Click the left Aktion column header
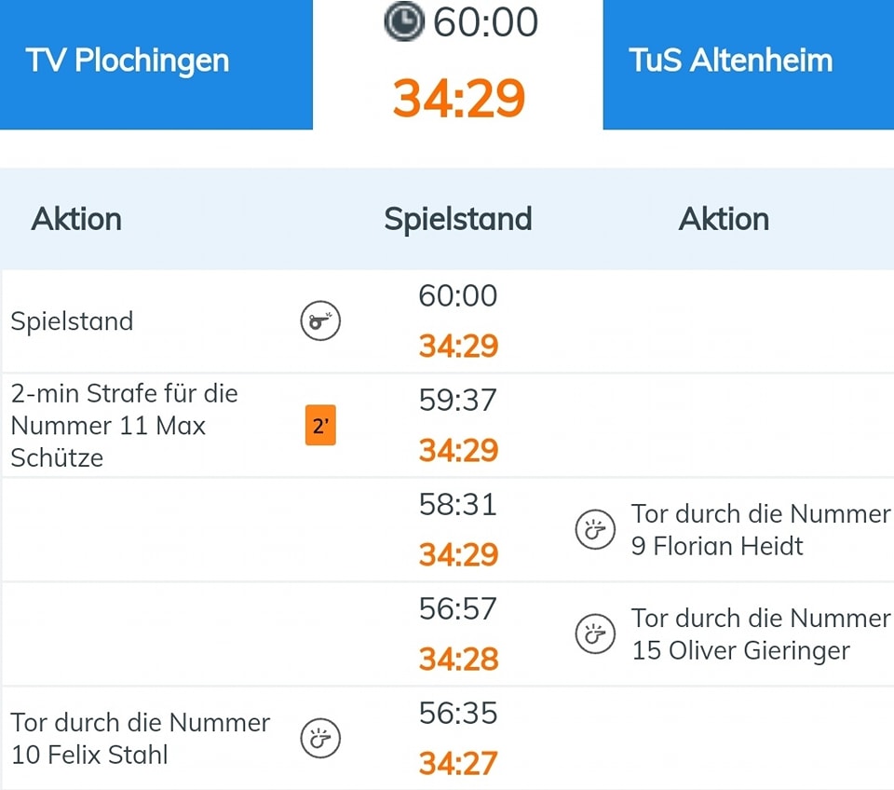The width and height of the screenshot is (894, 790). coord(76,219)
